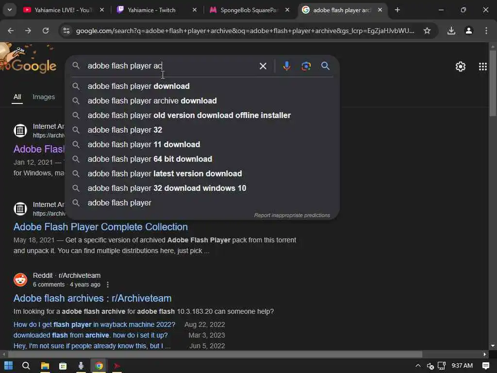The image size is (497, 373).
Task: Click Report inappropriate predictions
Action: tap(292, 215)
